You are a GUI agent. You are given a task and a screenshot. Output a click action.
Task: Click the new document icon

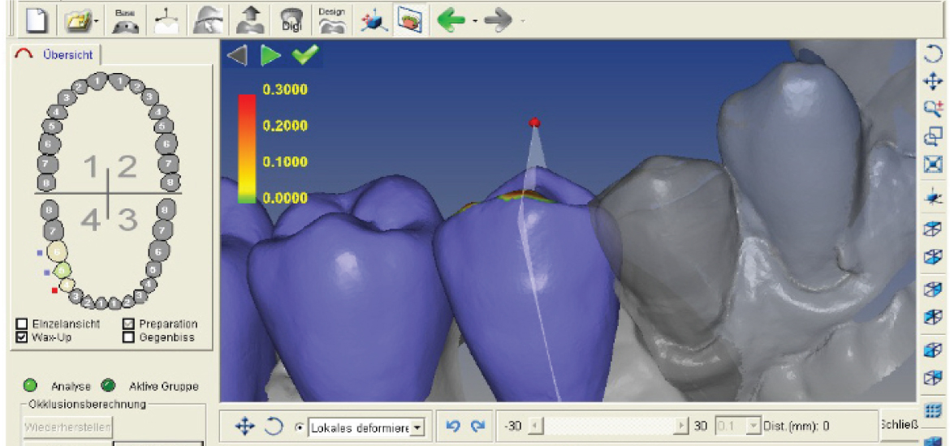pyautogui.click(x=32, y=19)
